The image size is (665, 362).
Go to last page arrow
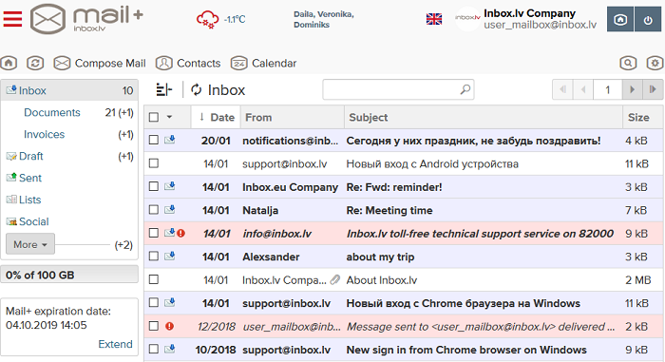(653, 89)
